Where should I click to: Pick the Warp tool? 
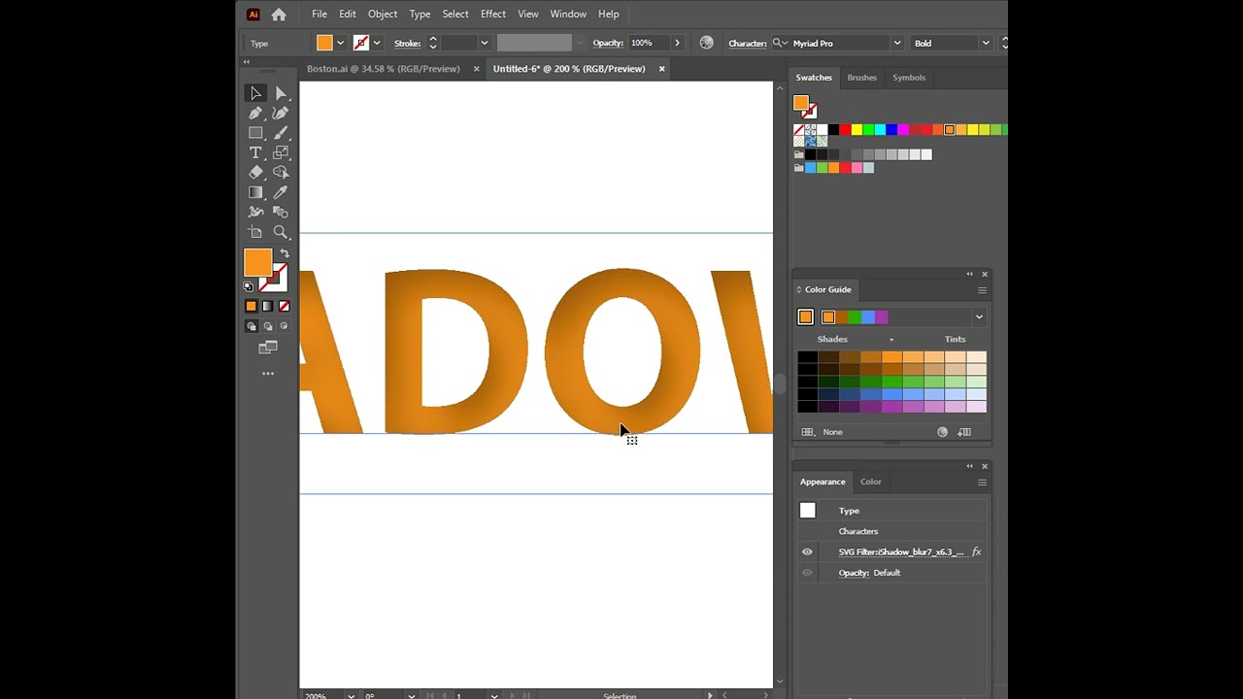255,212
